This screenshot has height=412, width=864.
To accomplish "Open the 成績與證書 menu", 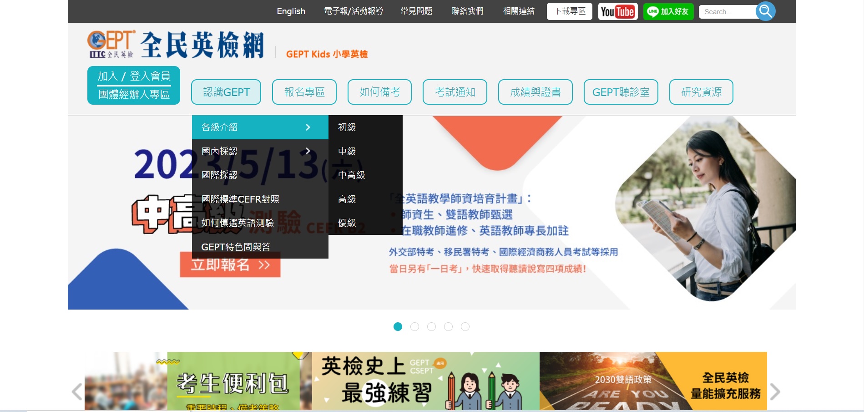I will [536, 92].
